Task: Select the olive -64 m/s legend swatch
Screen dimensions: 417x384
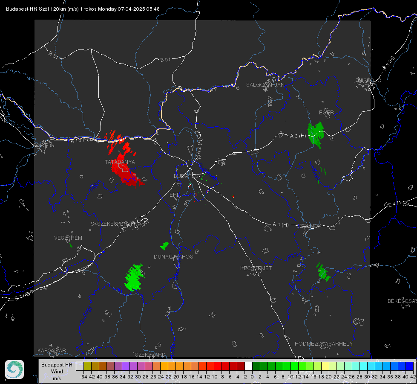Action: pos(87,366)
